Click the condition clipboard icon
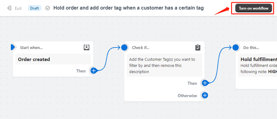Screen dimensions: 277x119 coord(198,47)
